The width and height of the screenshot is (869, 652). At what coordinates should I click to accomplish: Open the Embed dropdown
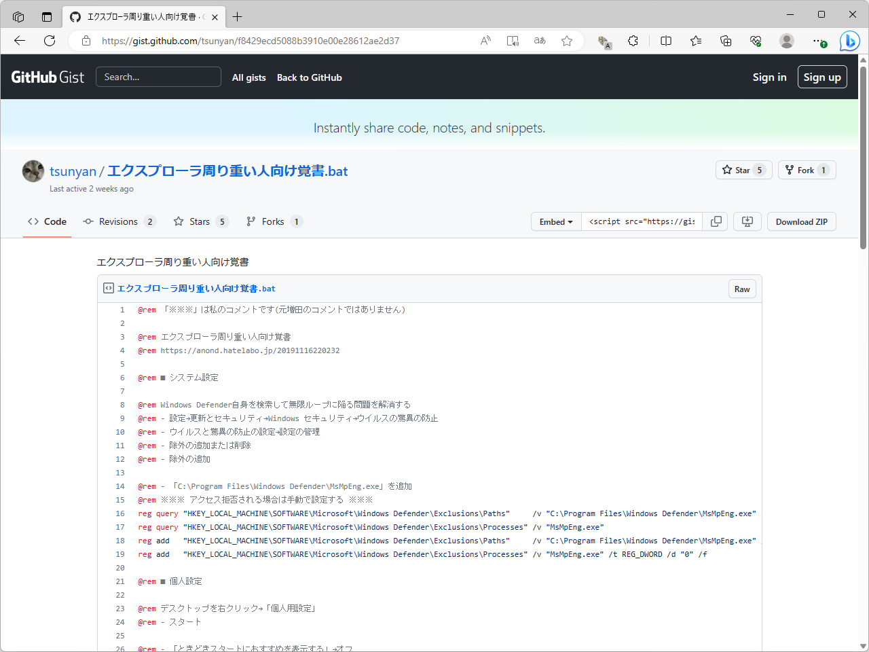click(556, 221)
